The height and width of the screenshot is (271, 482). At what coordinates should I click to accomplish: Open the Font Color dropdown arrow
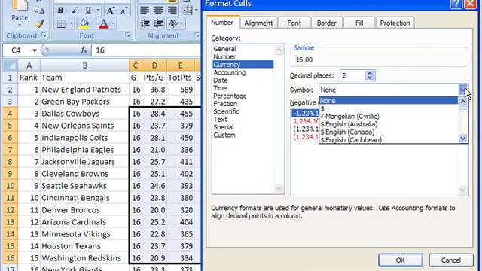[x=113, y=23]
